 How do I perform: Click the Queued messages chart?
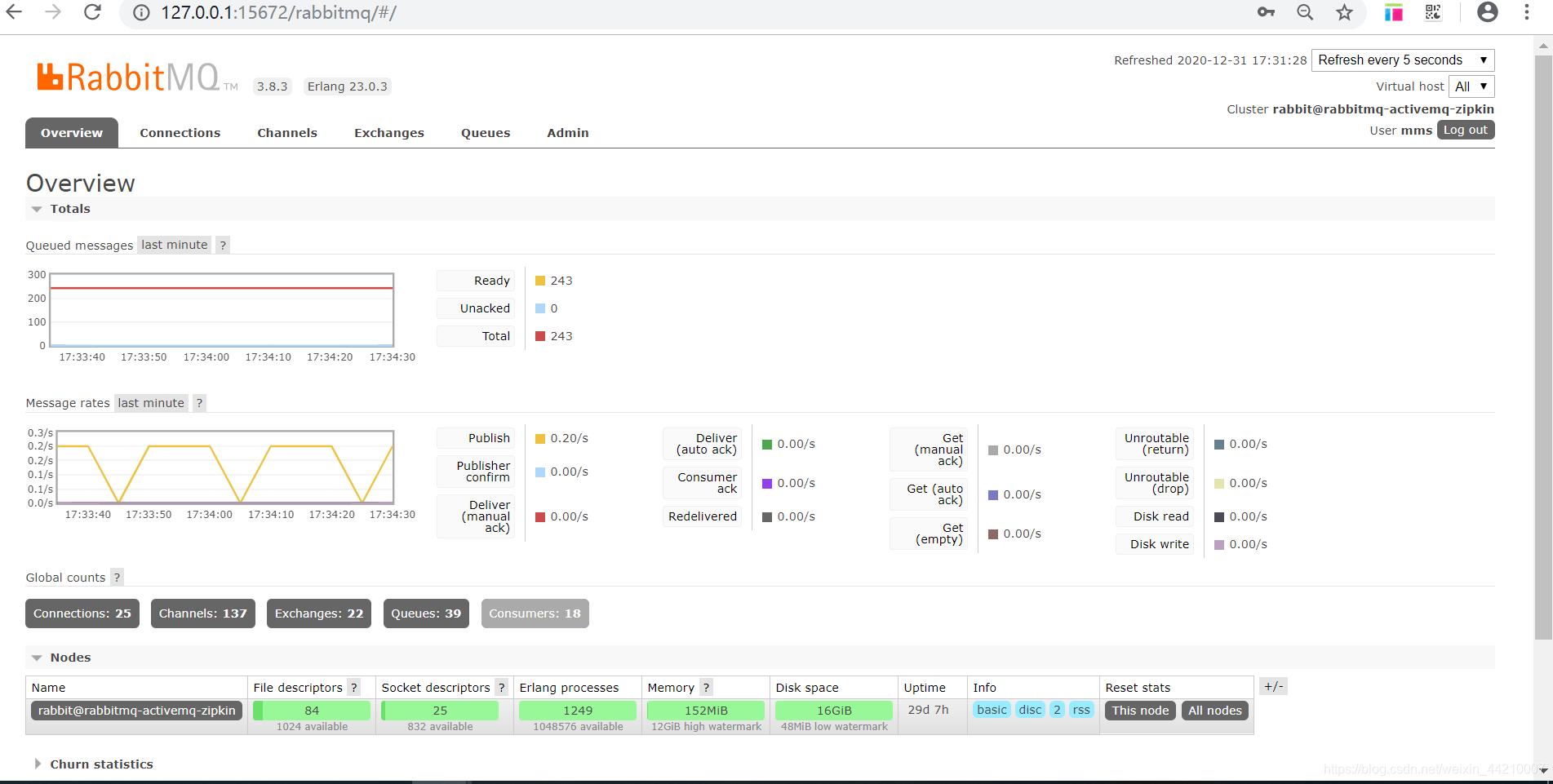pyautogui.click(x=222, y=310)
